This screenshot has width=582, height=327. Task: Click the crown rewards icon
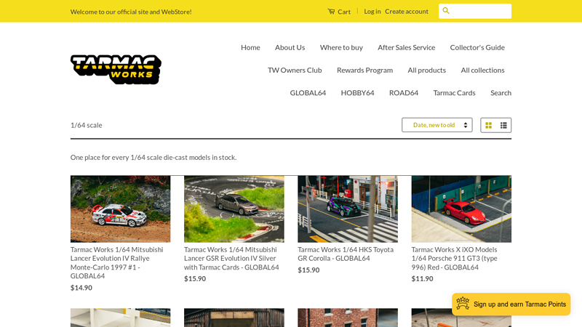[463, 304]
